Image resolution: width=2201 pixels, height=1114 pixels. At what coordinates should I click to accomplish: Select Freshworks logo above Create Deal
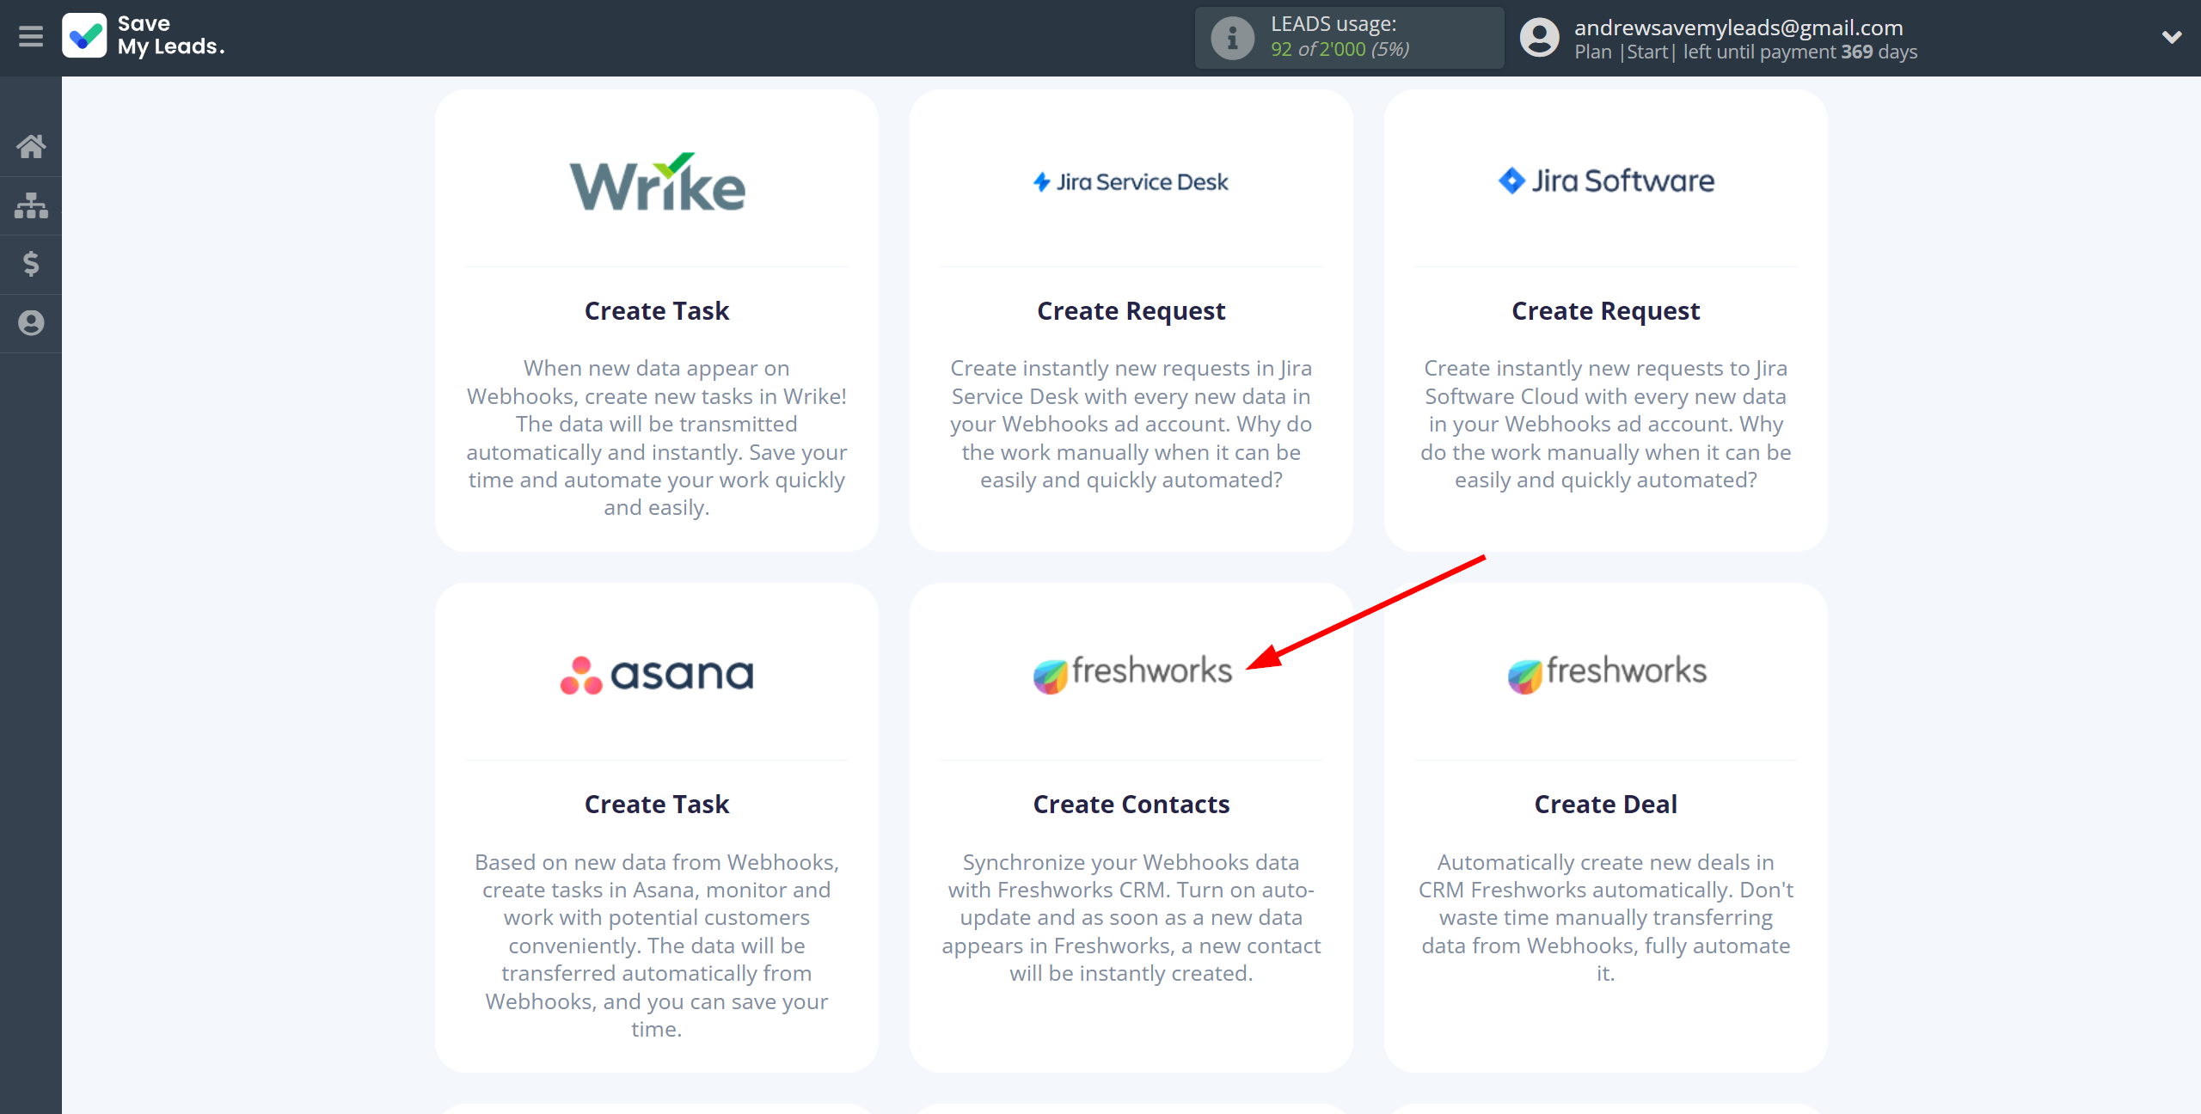coord(1606,673)
